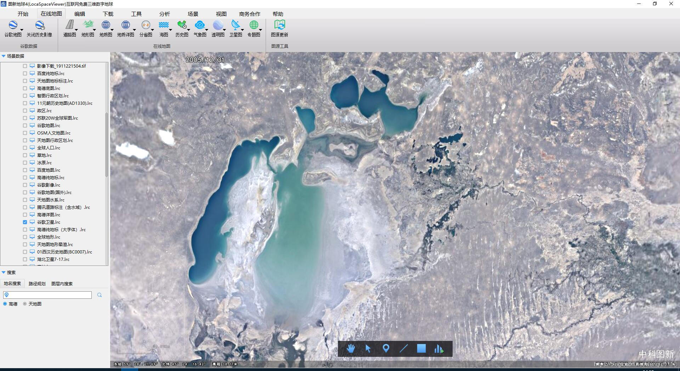Open the 谷歌地图 dropdown arrow

(x=22, y=30)
